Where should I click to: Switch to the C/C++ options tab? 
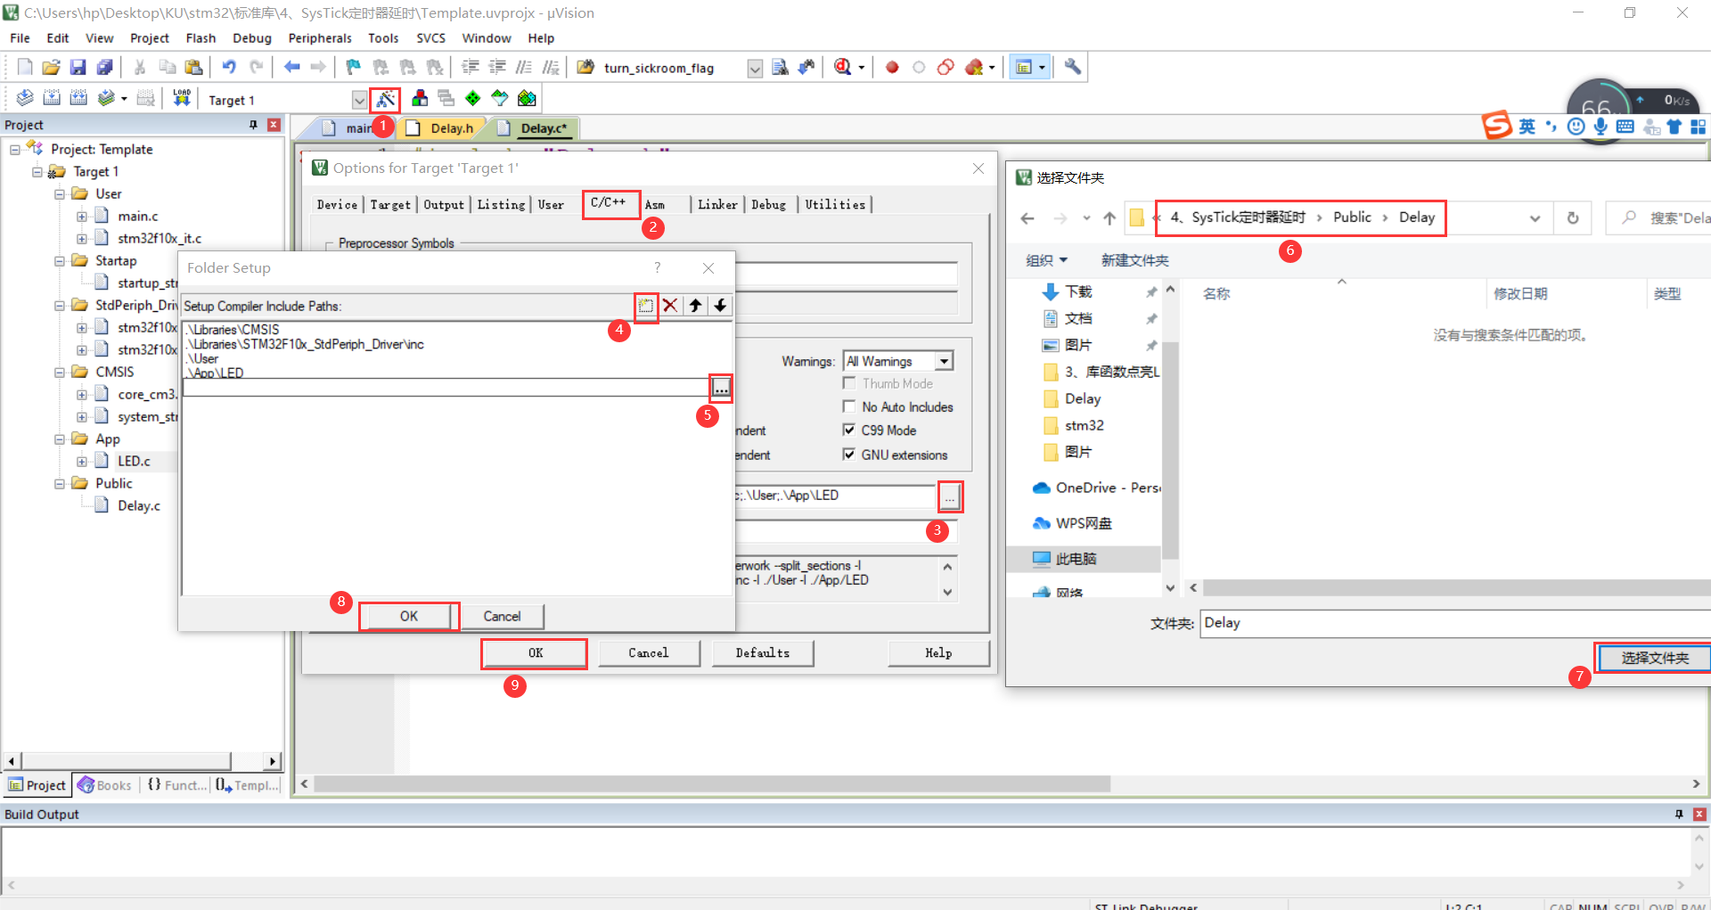(x=609, y=203)
